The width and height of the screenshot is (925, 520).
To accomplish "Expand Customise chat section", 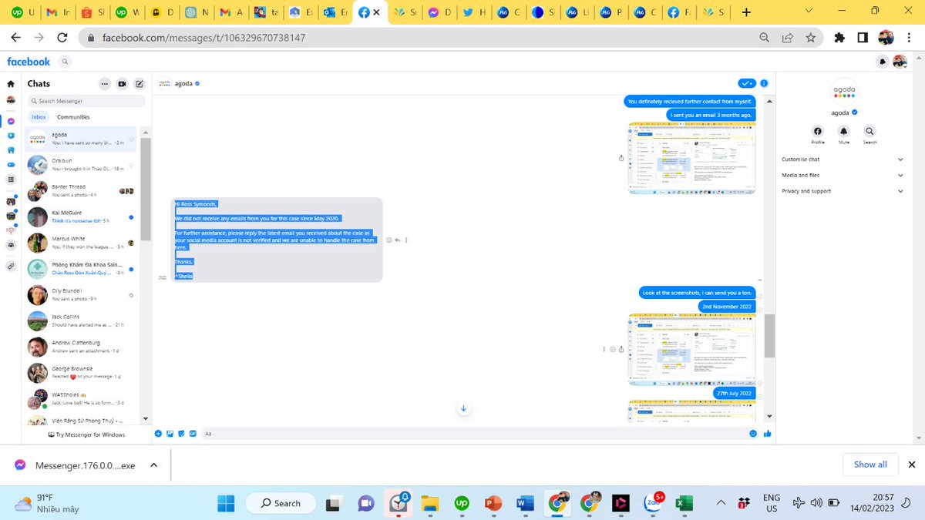I will (842, 159).
